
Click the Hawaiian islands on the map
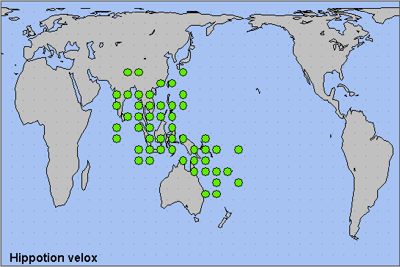pyautogui.click(x=258, y=91)
